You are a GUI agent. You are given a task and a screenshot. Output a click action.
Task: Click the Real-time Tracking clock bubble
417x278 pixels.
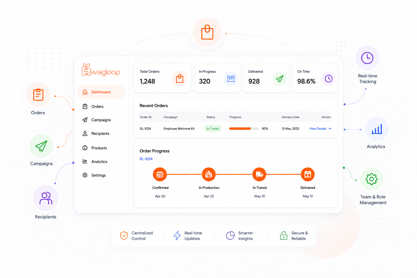coord(367,58)
